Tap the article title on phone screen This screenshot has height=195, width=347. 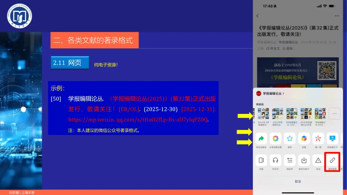point(298,31)
